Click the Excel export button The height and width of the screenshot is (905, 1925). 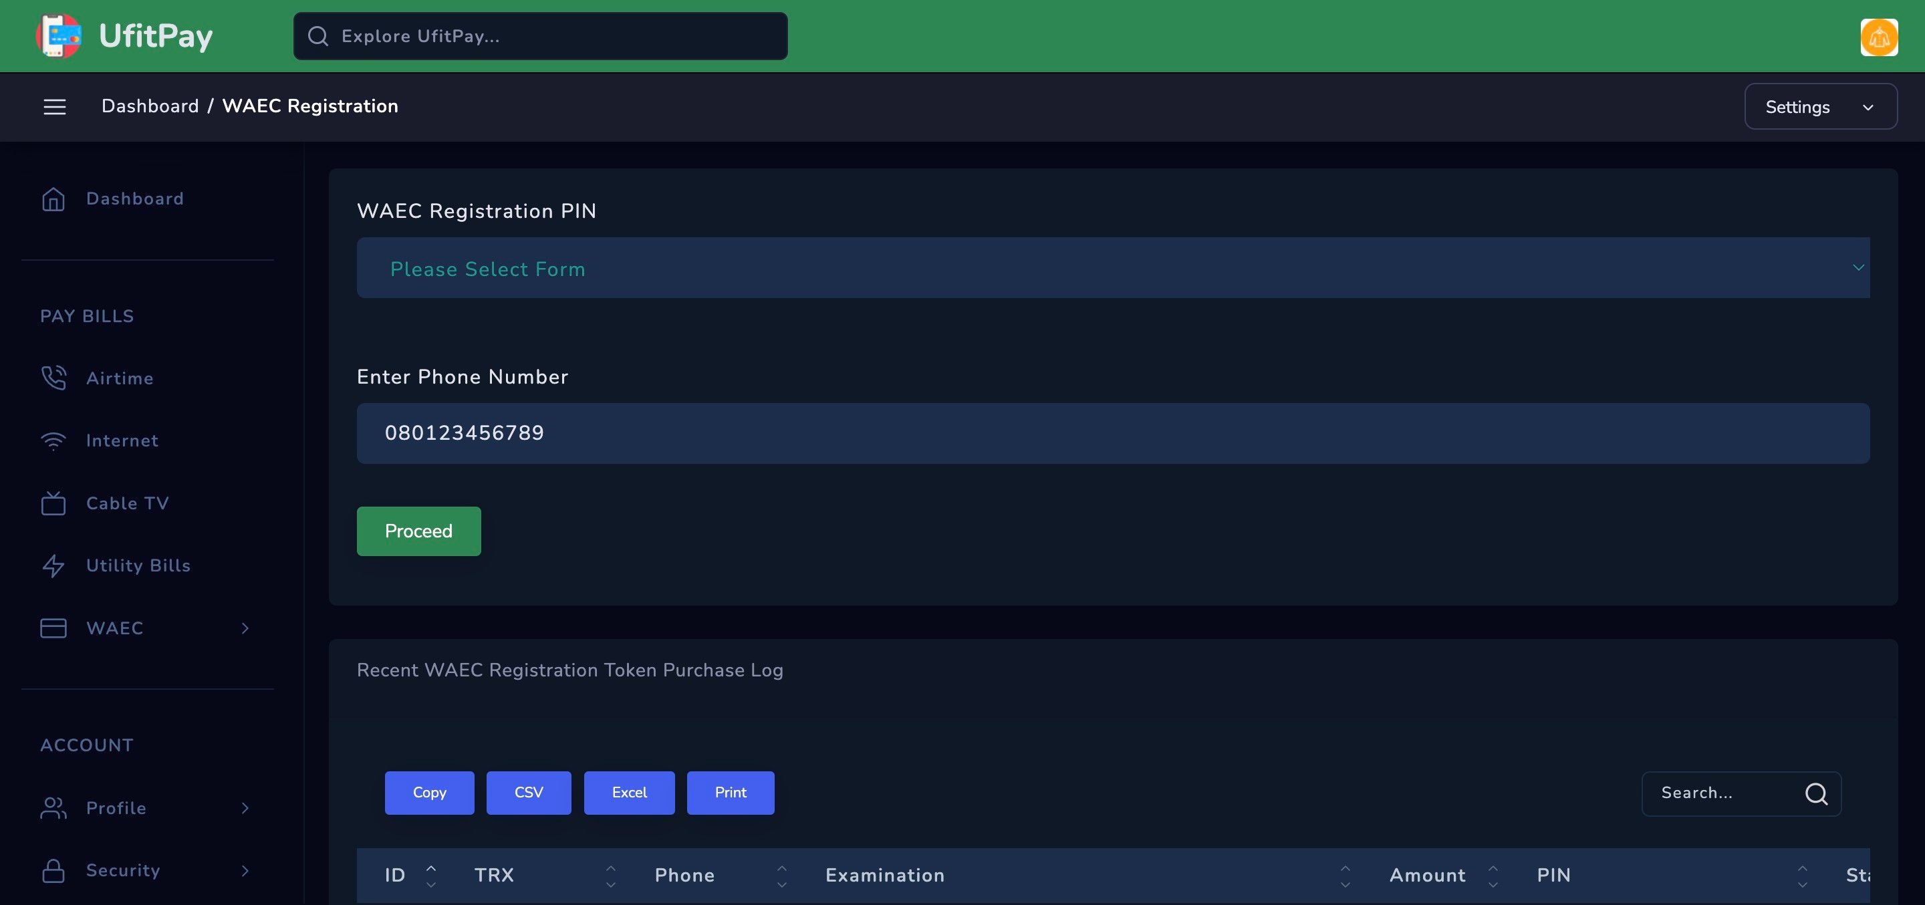(628, 793)
